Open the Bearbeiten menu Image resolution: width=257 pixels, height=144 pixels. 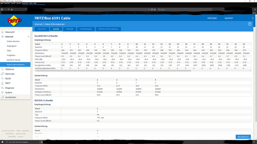tap(7, 3)
